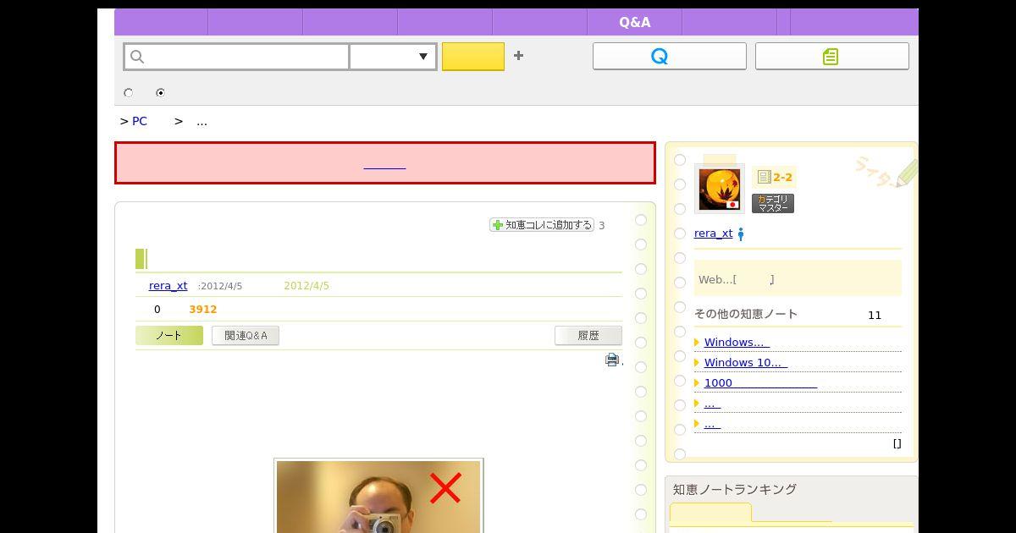Click the カテゴリマスター badge
This screenshot has height=533, width=1016.
773,203
